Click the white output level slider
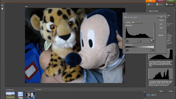 153,48
